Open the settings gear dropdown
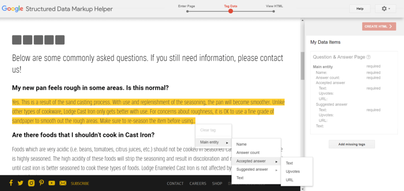The image size is (404, 191). (385, 9)
